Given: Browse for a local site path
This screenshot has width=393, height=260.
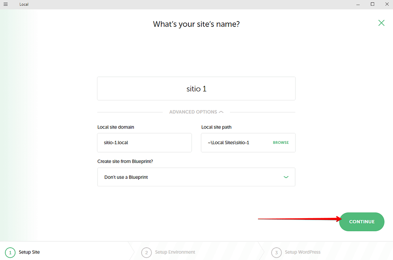Looking at the screenshot, I should 281,143.
